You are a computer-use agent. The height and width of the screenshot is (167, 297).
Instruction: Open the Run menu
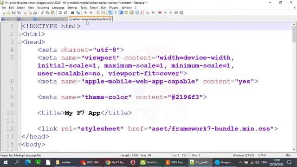(x=103, y=8)
